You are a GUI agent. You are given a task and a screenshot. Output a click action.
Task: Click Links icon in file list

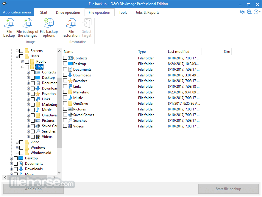(70, 87)
